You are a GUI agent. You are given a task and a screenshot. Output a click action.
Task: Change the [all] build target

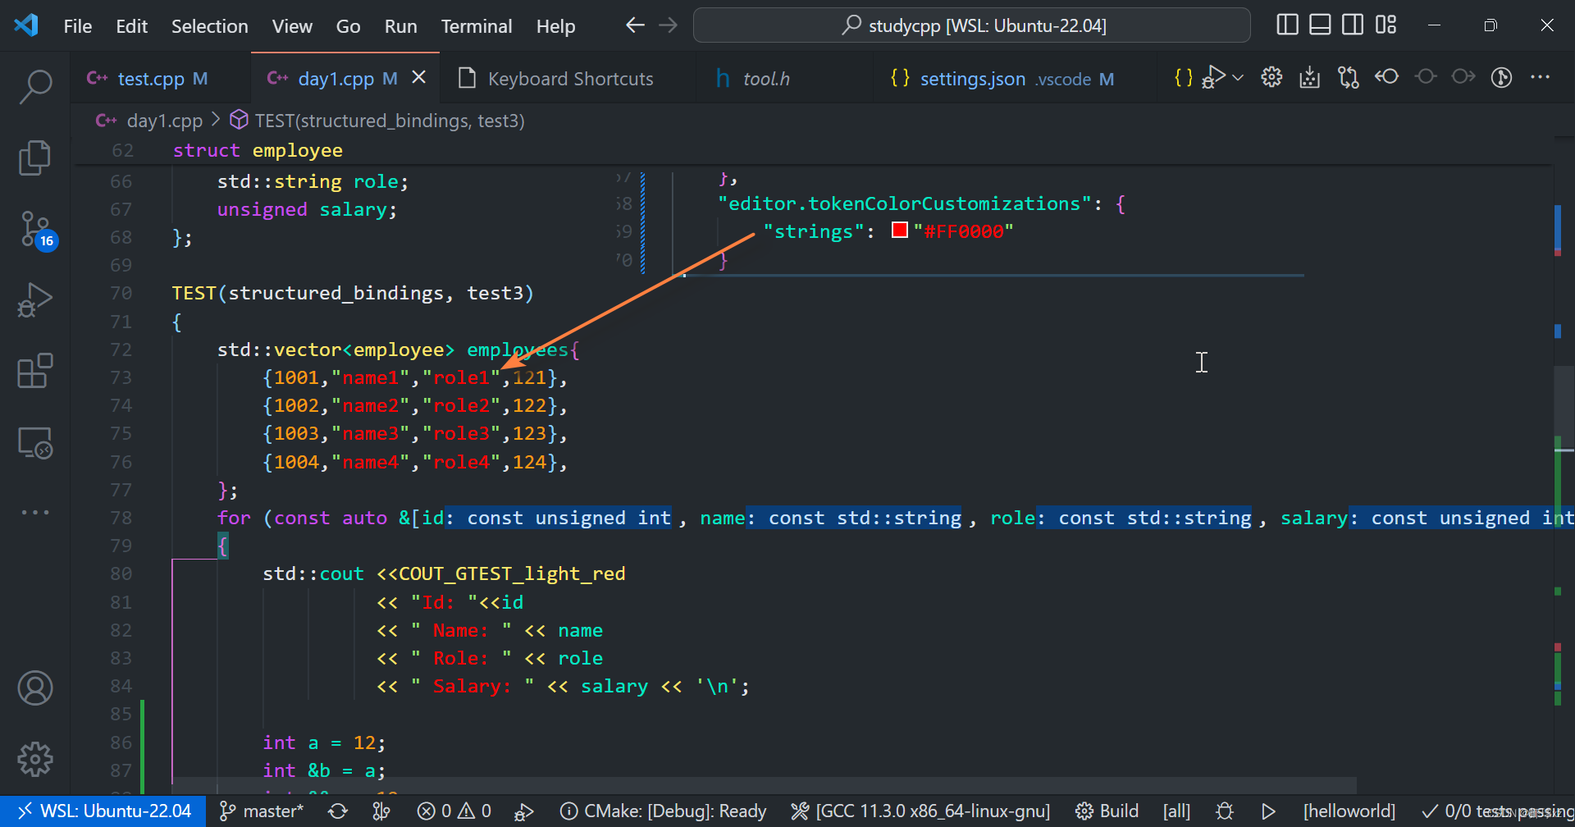pyautogui.click(x=1176, y=811)
